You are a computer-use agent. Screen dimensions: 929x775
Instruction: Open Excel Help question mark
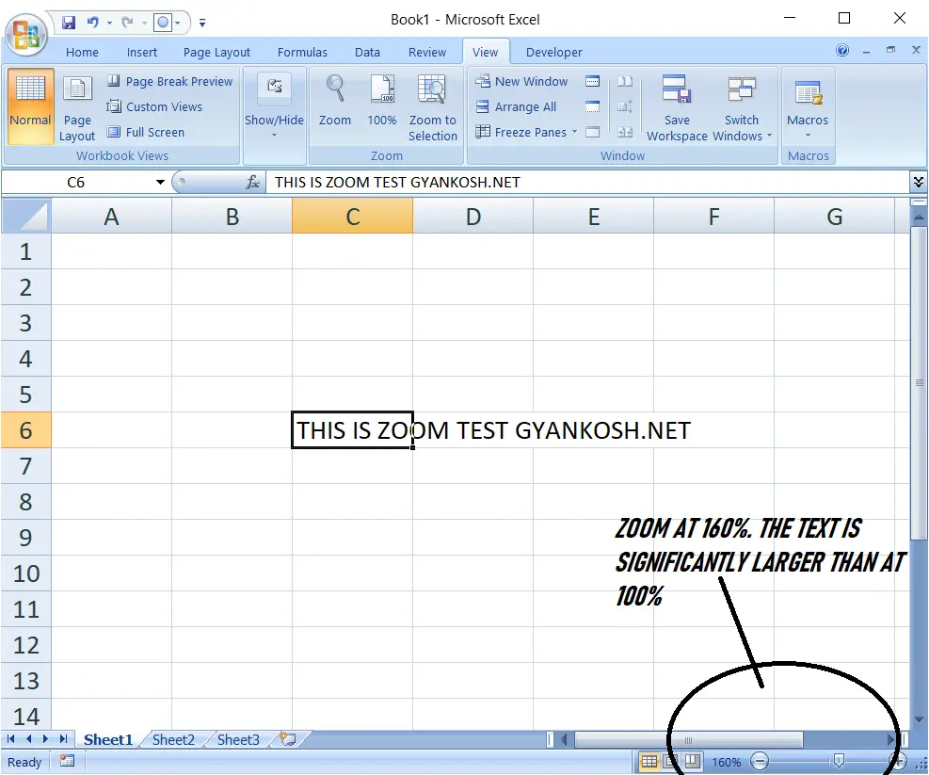(841, 51)
